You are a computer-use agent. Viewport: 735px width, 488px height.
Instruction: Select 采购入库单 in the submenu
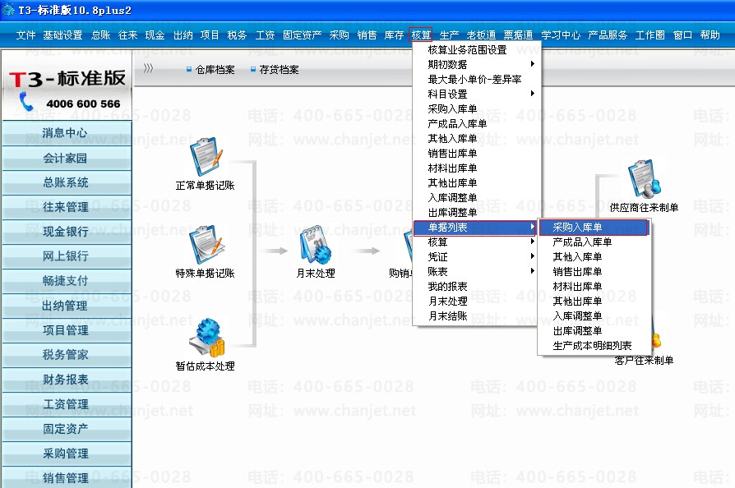point(594,228)
